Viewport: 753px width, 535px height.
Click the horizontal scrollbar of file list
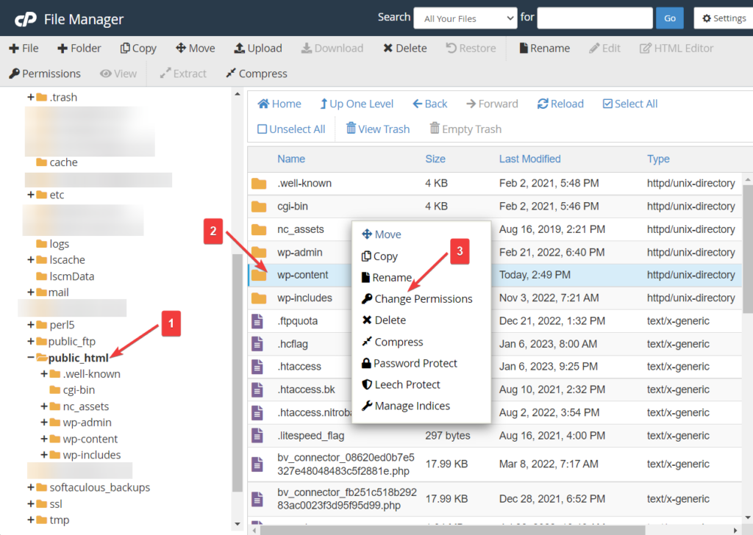tap(452, 530)
